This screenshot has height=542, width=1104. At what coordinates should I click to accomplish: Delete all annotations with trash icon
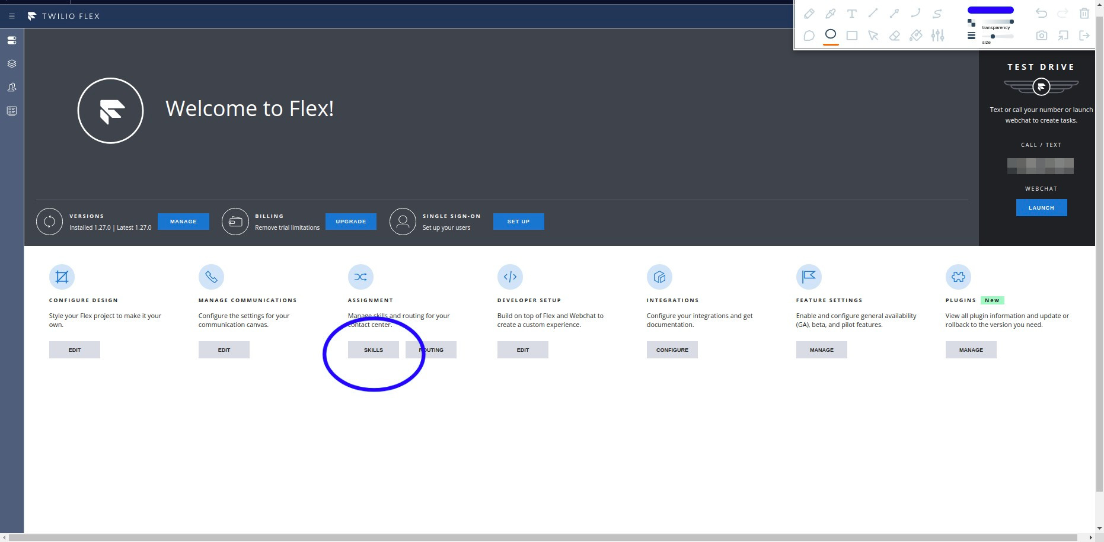point(1084,13)
